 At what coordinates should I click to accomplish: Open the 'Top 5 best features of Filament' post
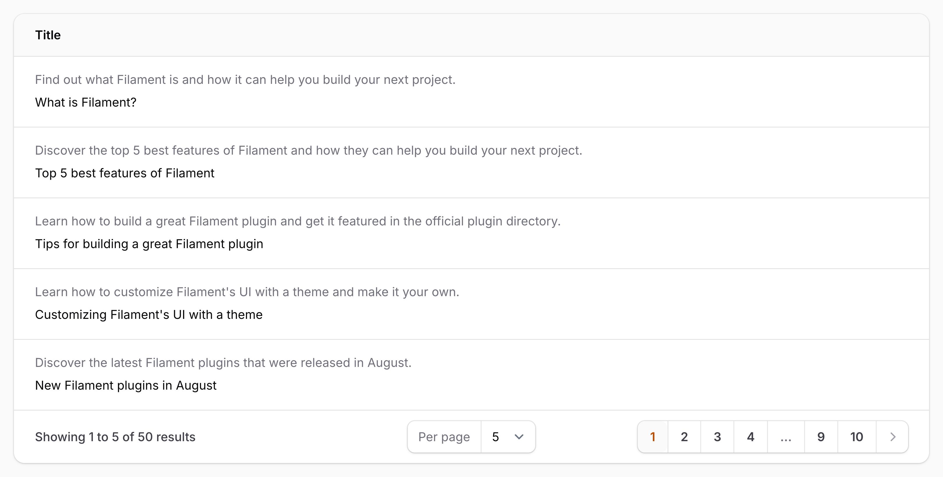(x=125, y=173)
